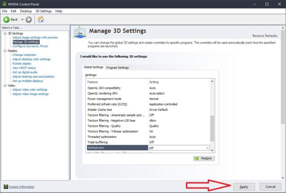Click the NVIDIA Control Panel title icon
Screen dimensions: 286x193
[4, 4]
